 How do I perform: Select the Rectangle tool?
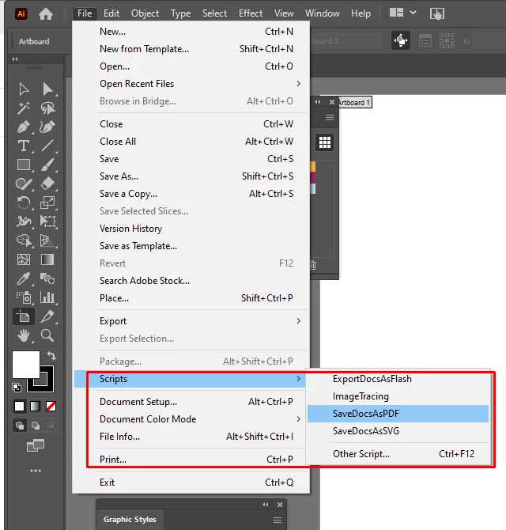(x=24, y=165)
